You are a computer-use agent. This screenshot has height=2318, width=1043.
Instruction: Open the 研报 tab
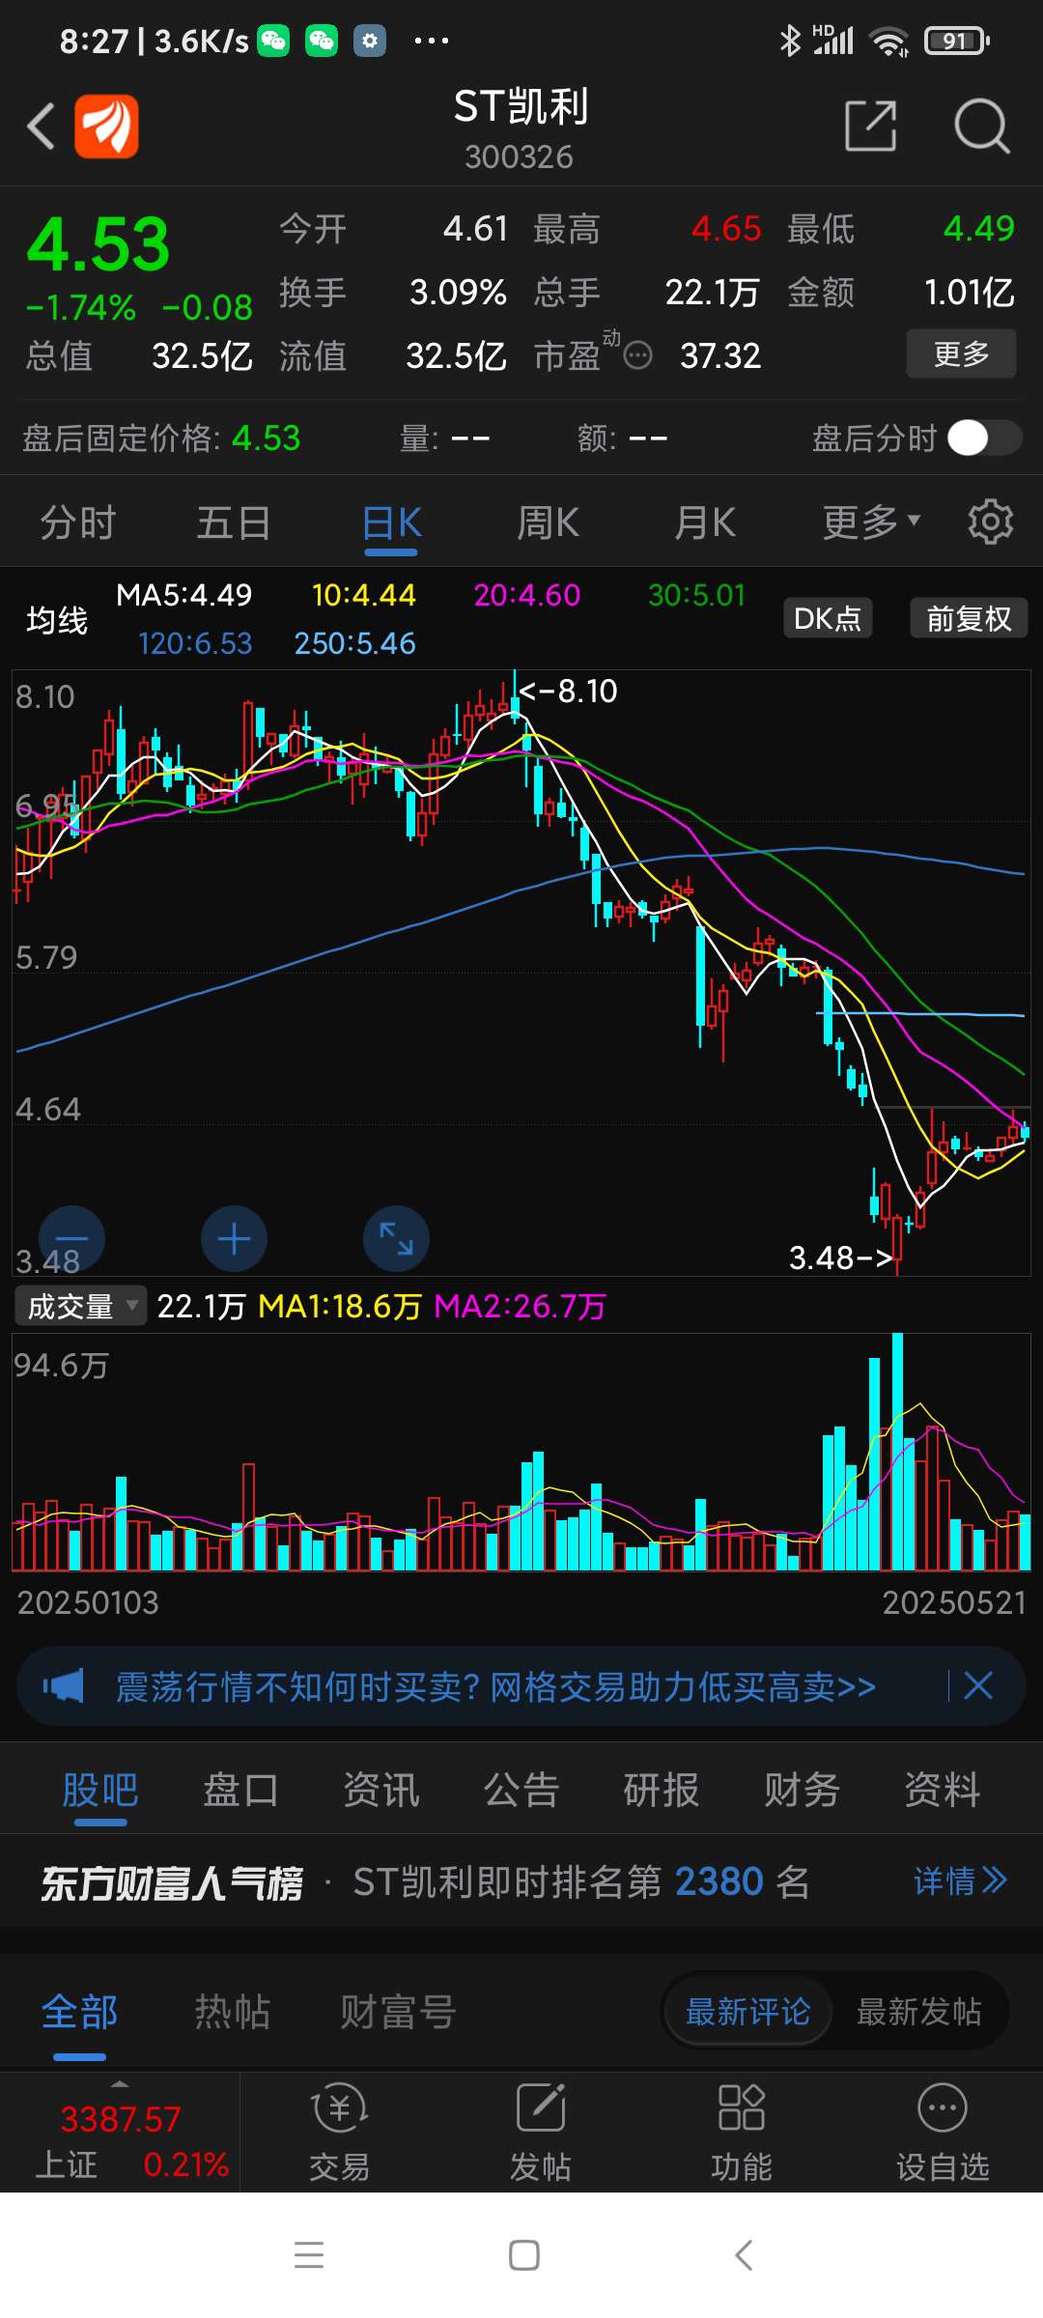pos(662,1790)
